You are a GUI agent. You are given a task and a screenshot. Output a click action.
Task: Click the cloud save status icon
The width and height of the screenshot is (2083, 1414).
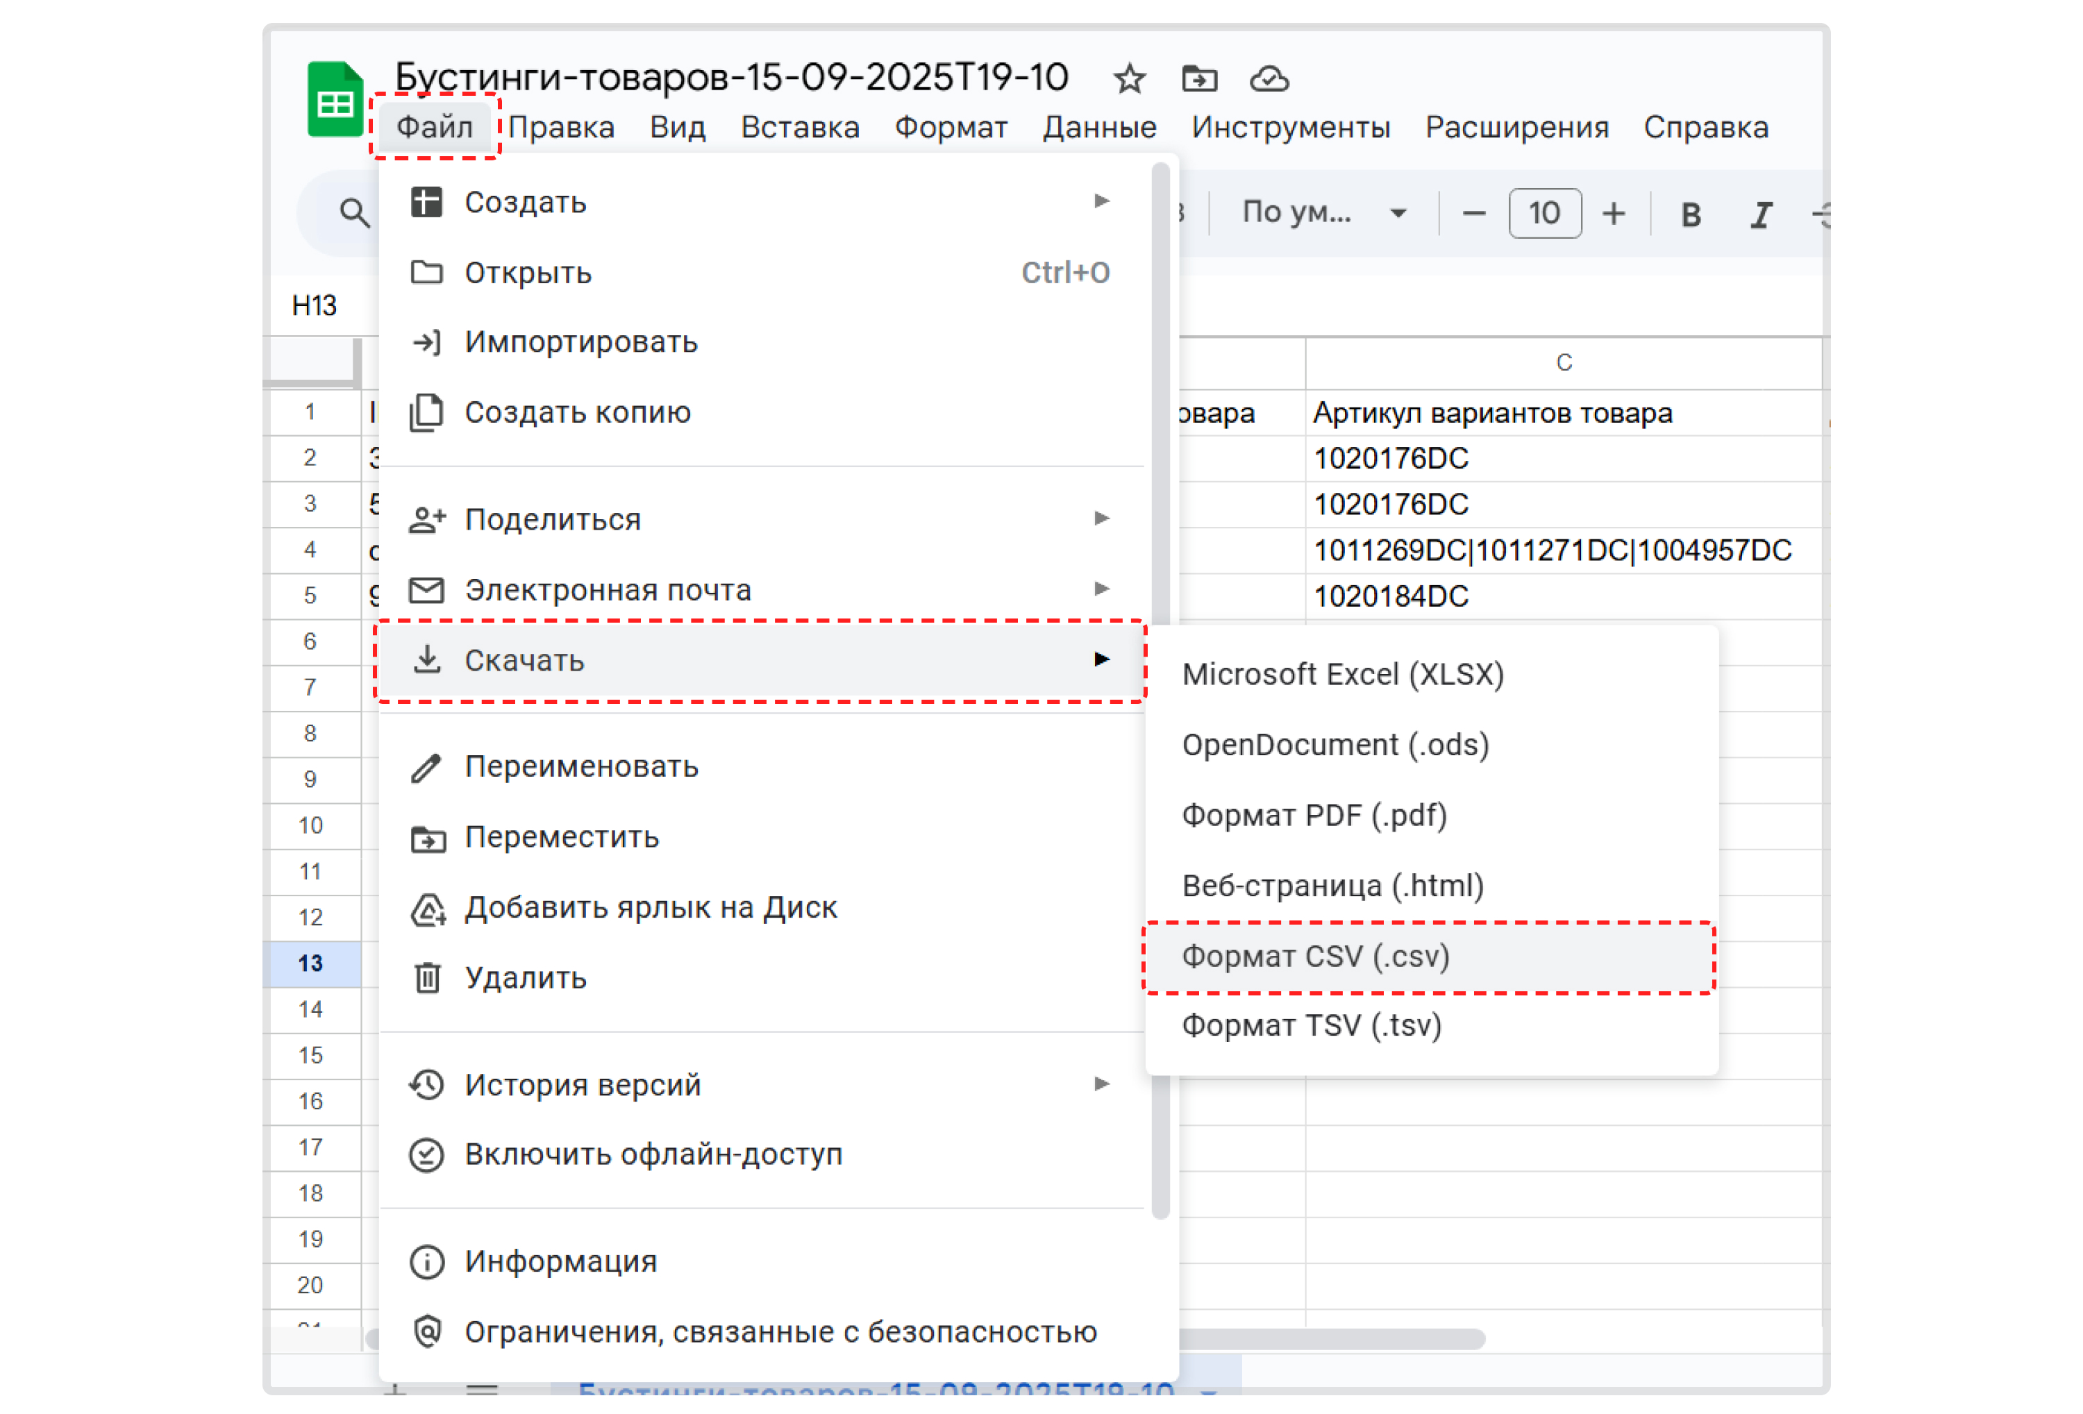coord(1270,79)
